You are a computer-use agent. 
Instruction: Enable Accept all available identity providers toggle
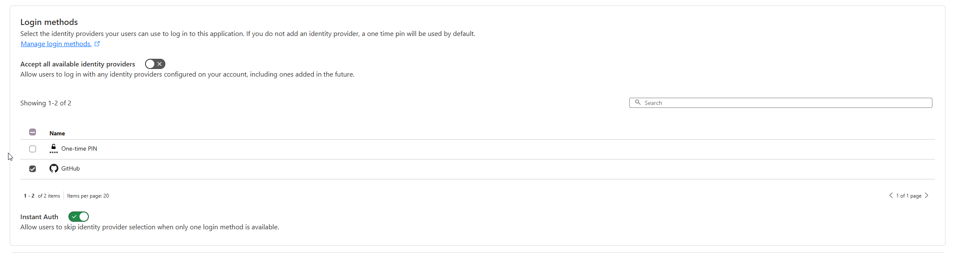click(x=155, y=64)
